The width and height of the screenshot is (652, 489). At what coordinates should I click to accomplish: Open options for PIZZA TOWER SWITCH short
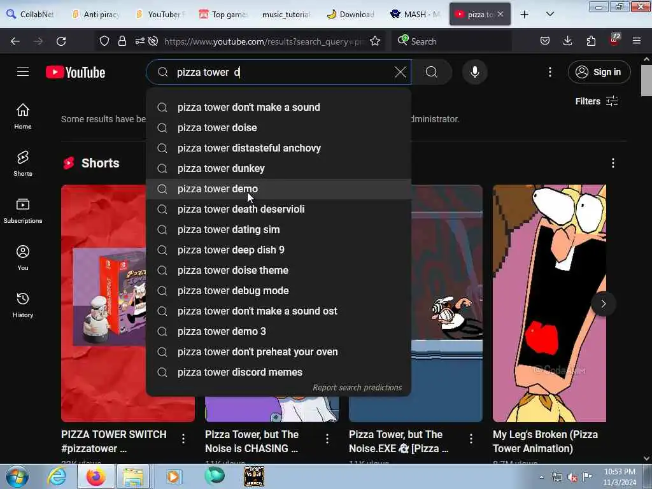(183, 439)
